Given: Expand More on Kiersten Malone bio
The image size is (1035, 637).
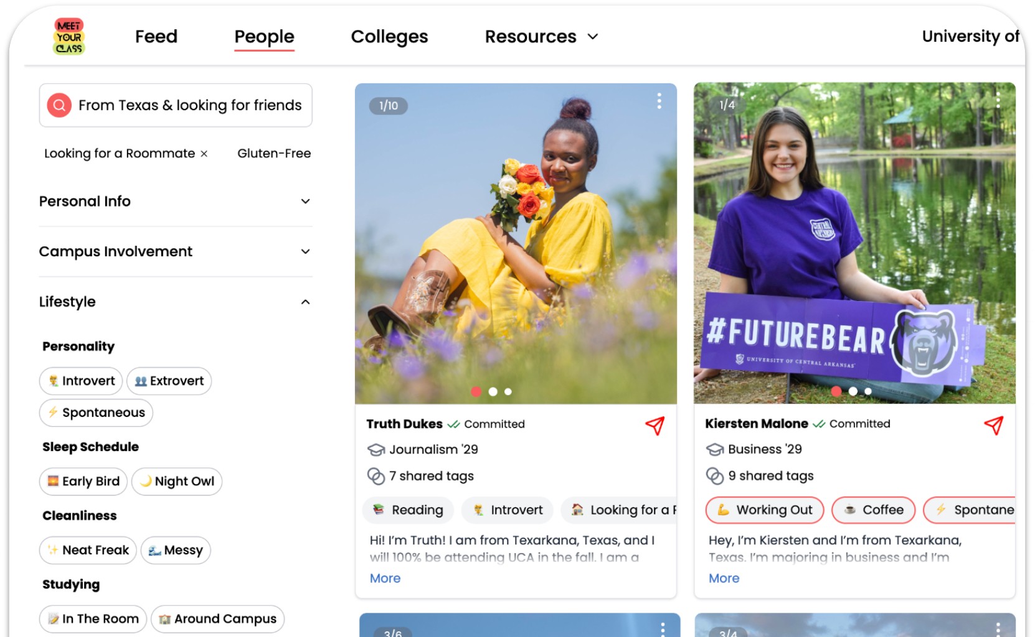Looking at the screenshot, I should [x=724, y=579].
